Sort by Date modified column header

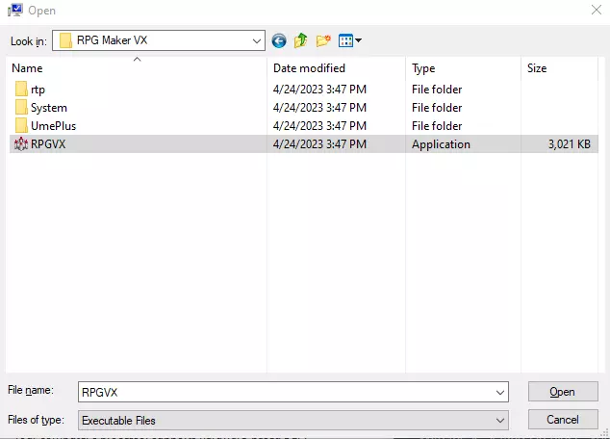309,68
